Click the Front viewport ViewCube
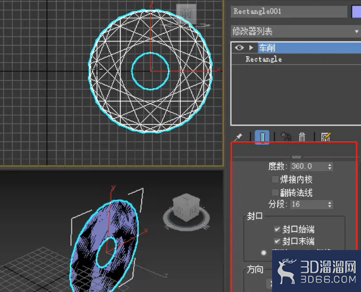Screen dimensions: 361x292 [187, 14]
